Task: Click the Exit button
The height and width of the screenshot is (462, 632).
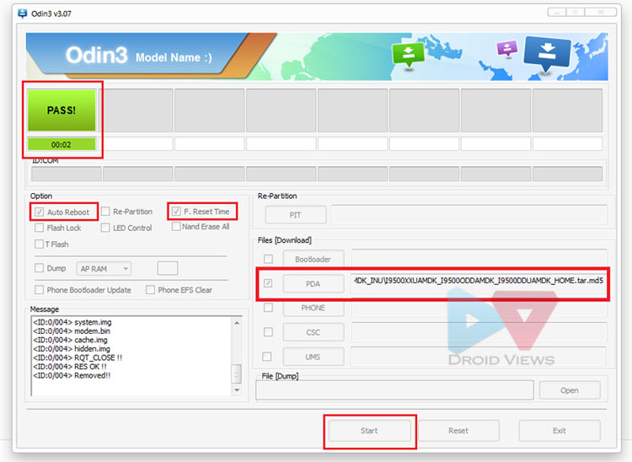Action: 560,431
